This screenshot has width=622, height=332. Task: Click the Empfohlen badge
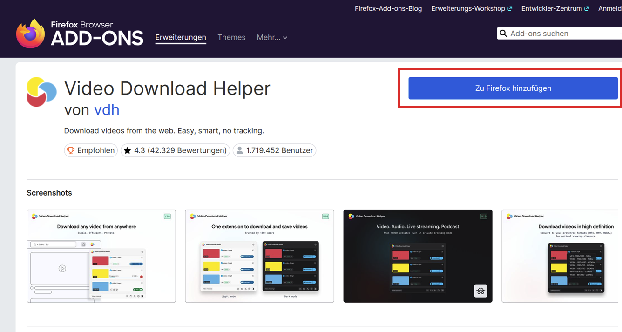[x=91, y=150]
